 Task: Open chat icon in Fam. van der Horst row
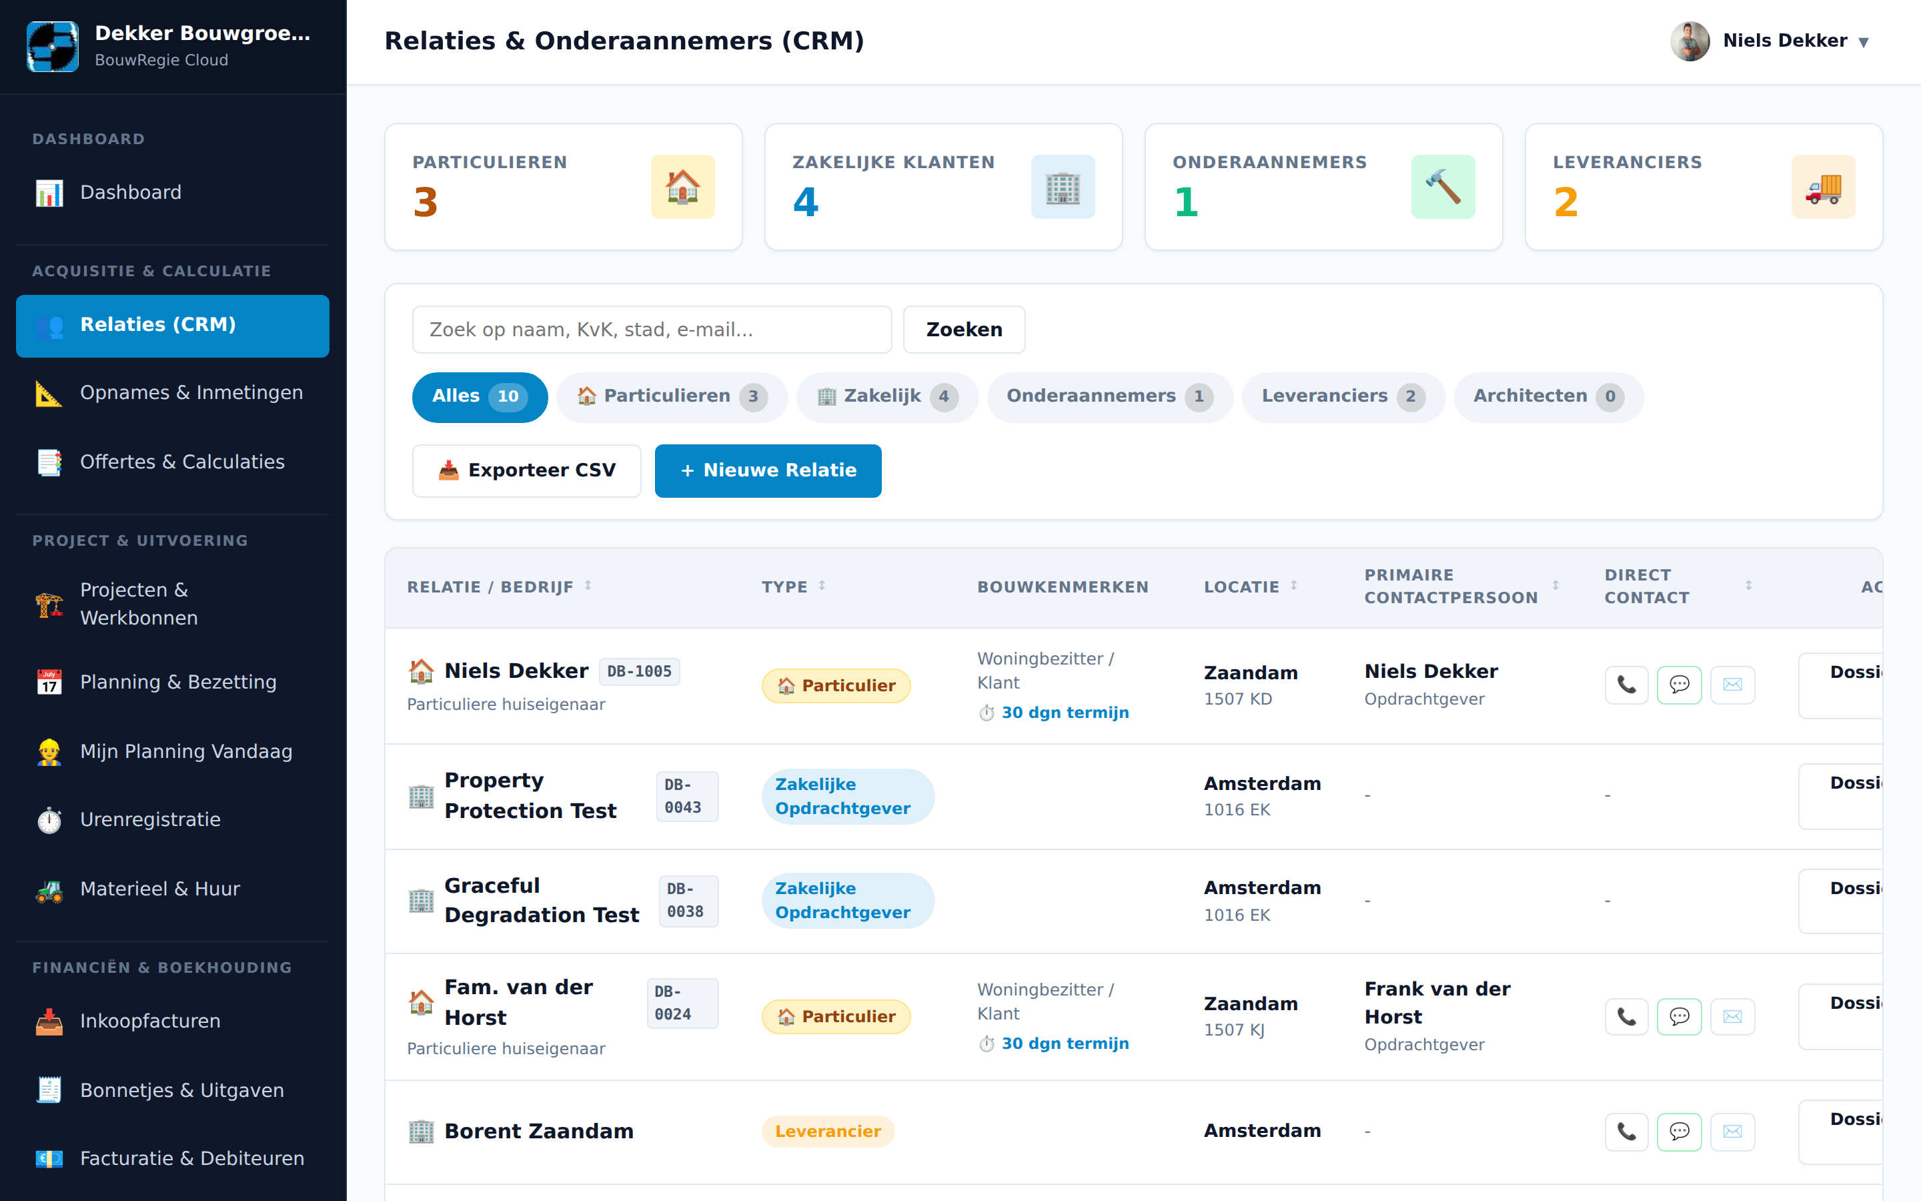[1679, 1016]
